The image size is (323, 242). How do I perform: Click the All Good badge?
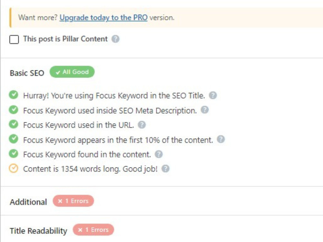coord(72,72)
